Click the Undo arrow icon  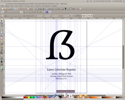tap(21, 9)
